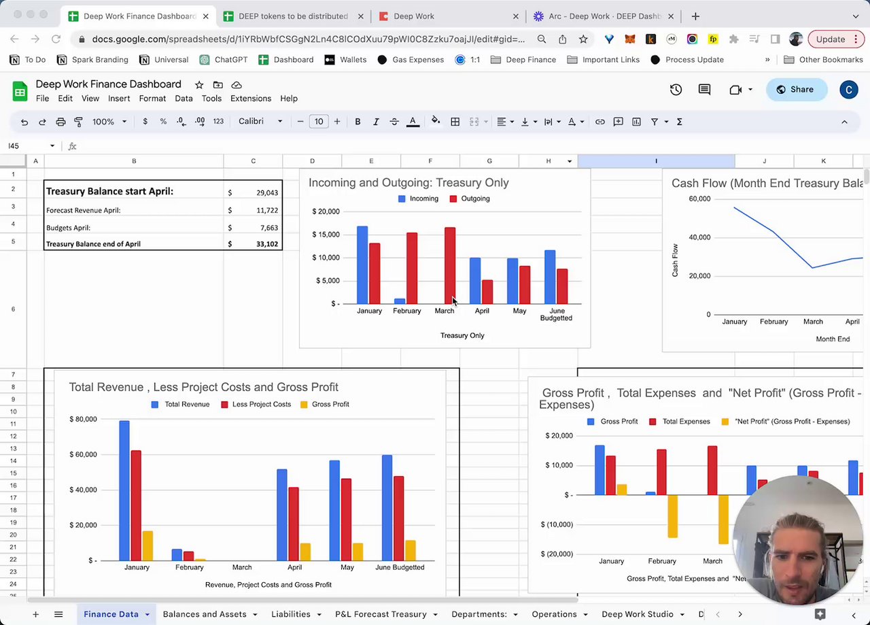
Task: Toggle bold formatting
Action: [x=358, y=122]
